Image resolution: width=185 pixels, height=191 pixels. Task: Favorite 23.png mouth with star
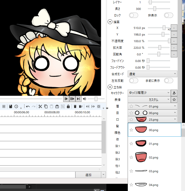131,119
